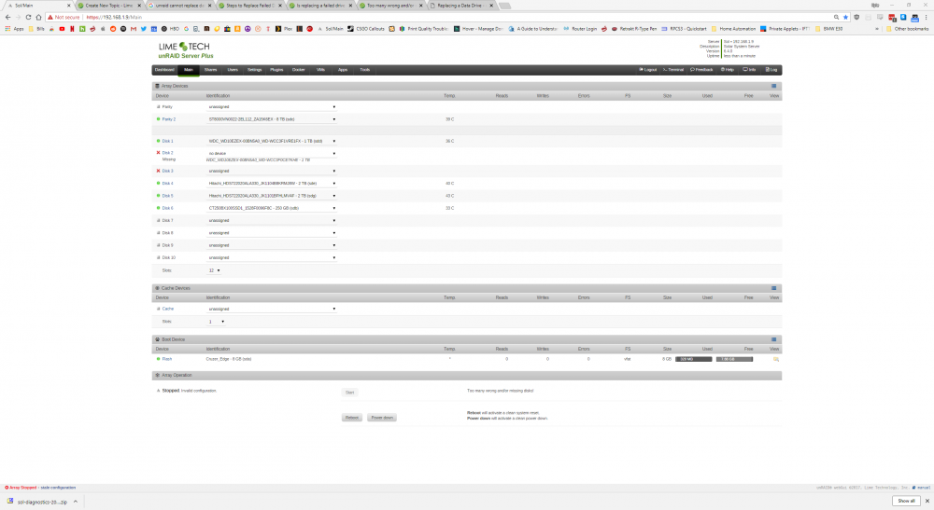This screenshot has height=510, width=934.
Task: Open the Disk 6 CT250BX100SSD1 dropdown
Action: tap(272, 208)
